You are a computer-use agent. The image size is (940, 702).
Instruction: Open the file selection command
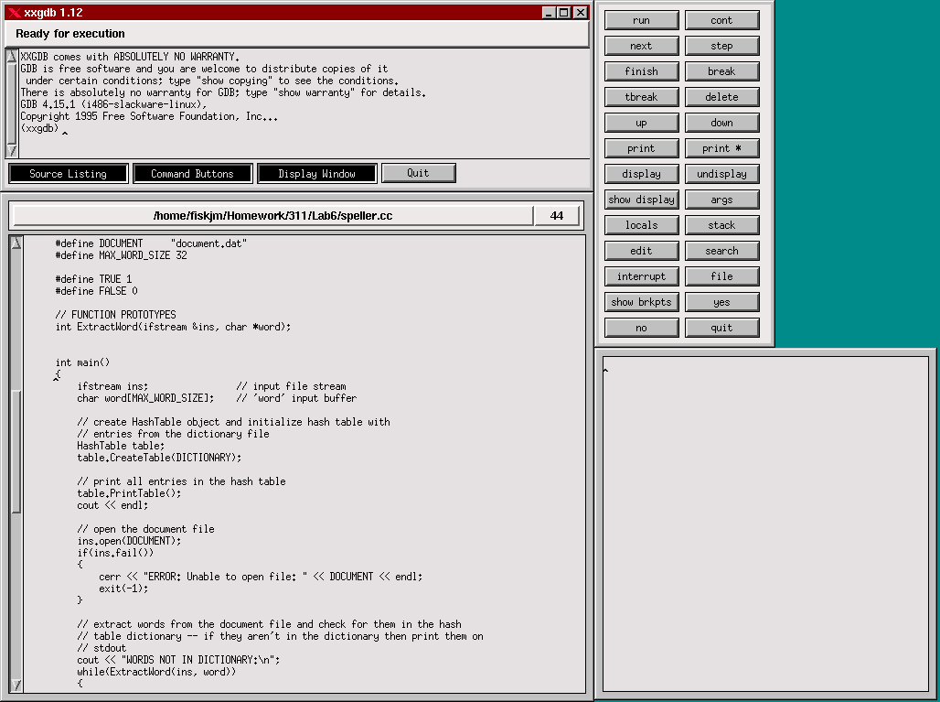click(x=721, y=276)
